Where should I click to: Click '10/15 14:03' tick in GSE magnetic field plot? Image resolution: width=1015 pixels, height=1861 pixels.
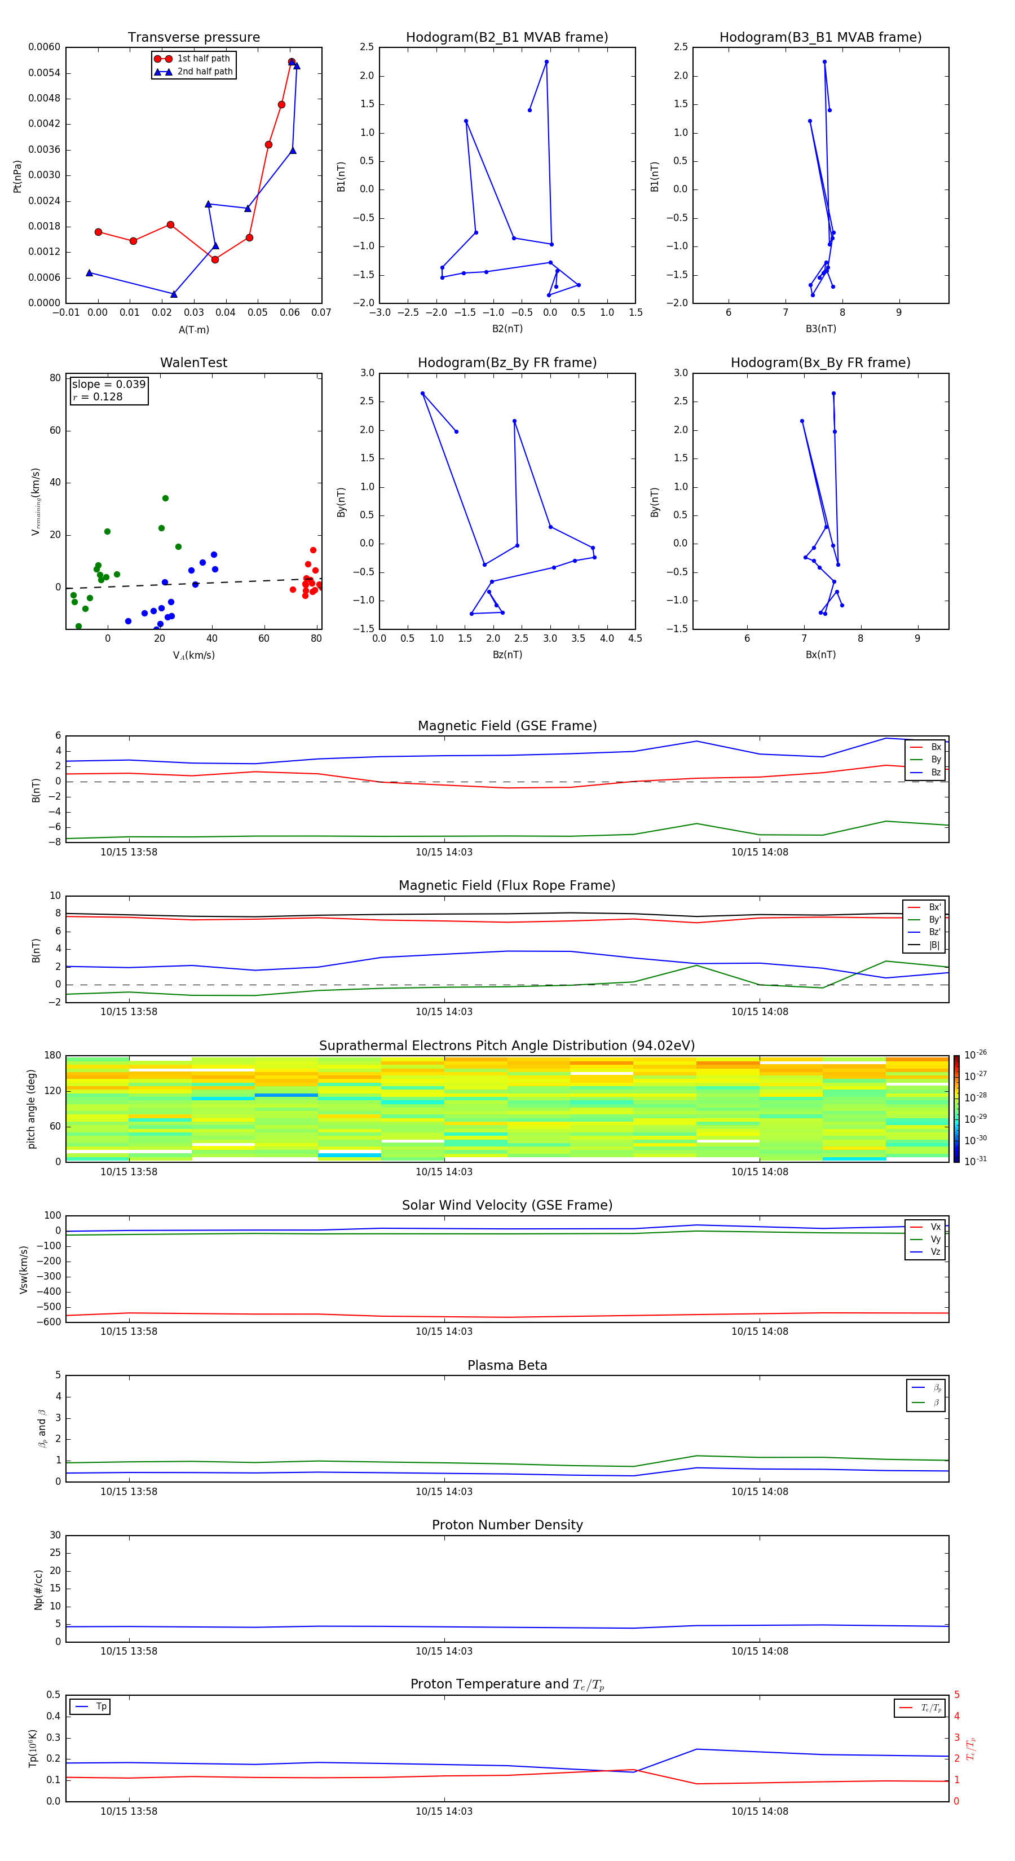[x=444, y=853]
